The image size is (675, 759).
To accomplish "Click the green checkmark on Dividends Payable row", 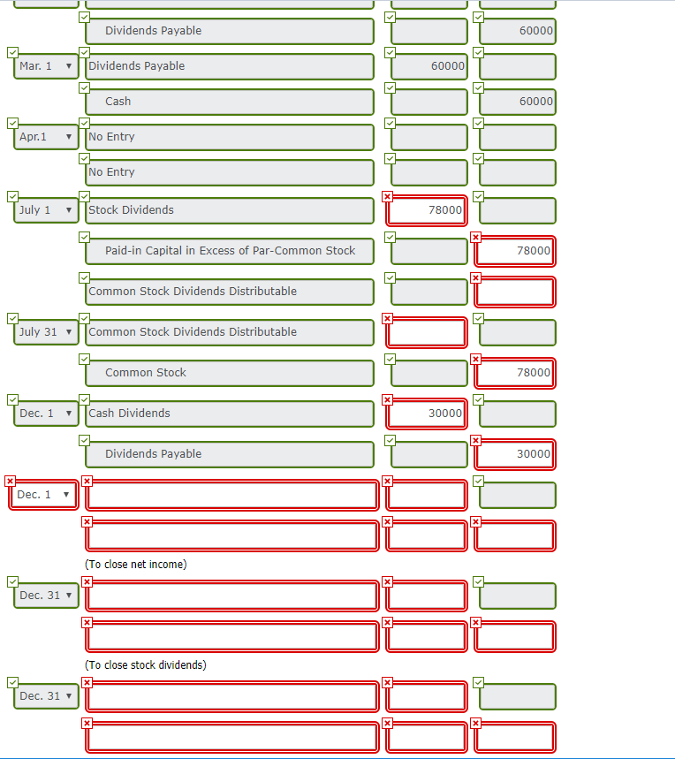I will point(84,16).
